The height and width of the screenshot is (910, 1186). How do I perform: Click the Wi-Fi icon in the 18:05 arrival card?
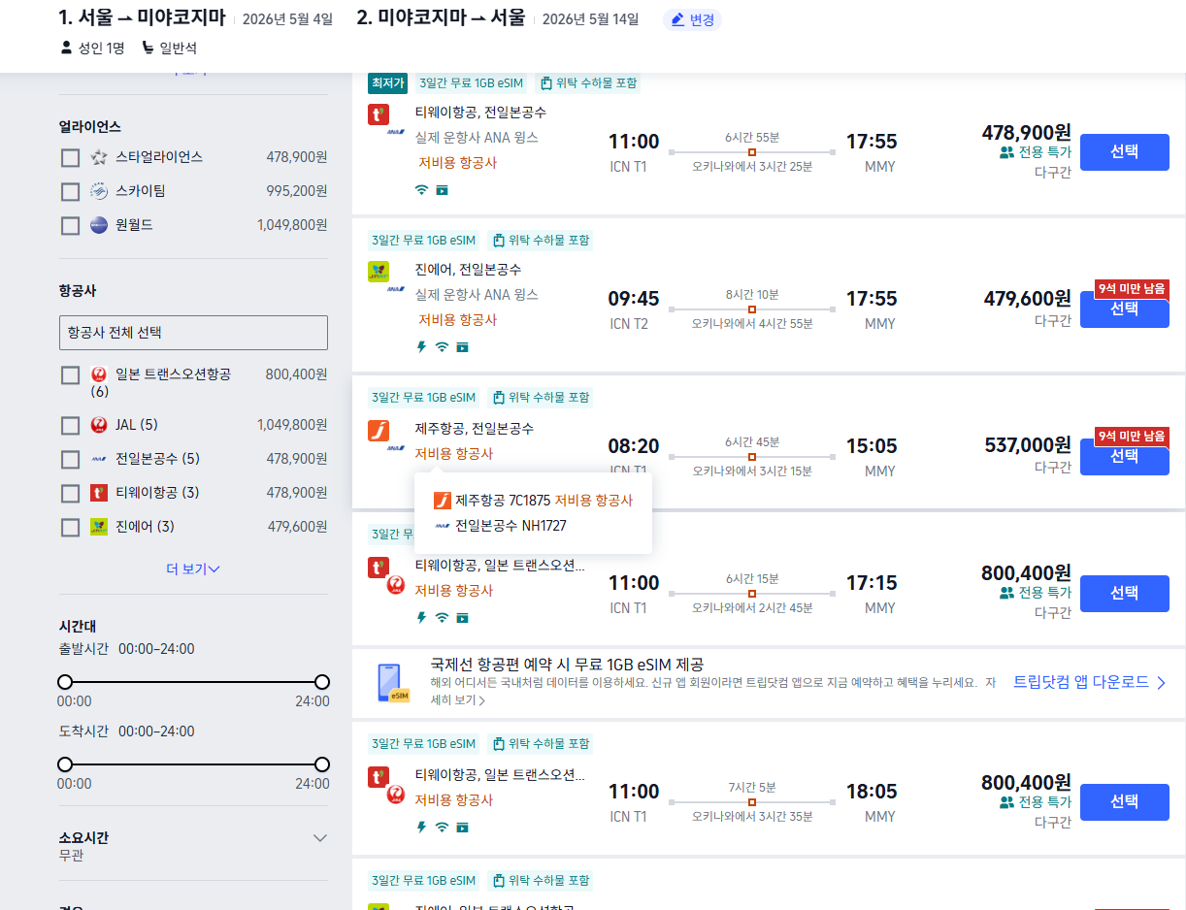click(442, 828)
